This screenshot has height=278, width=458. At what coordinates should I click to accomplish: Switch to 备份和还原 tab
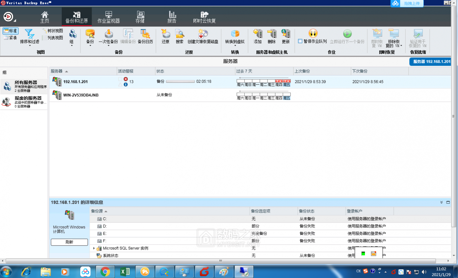77,17
